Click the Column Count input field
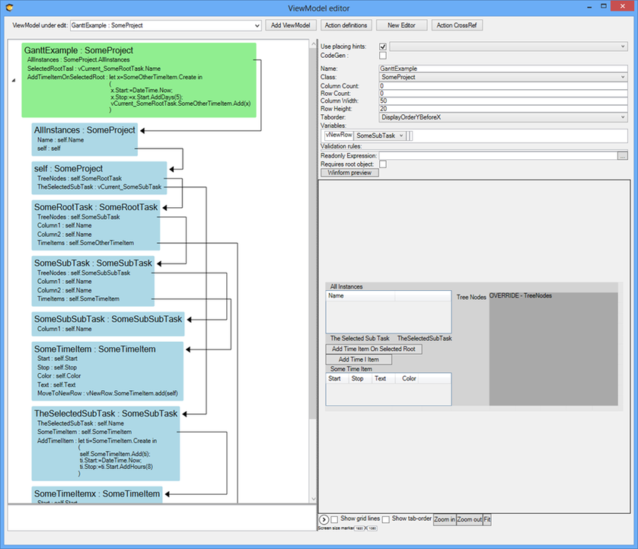This screenshot has width=638, height=549. click(503, 86)
